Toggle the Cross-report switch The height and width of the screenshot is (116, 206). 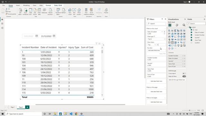(x=184, y=73)
